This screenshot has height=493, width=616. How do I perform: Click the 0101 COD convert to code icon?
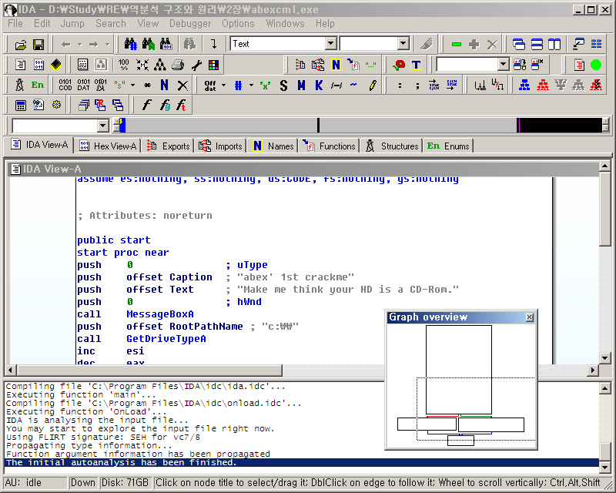pyautogui.click(x=65, y=85)
